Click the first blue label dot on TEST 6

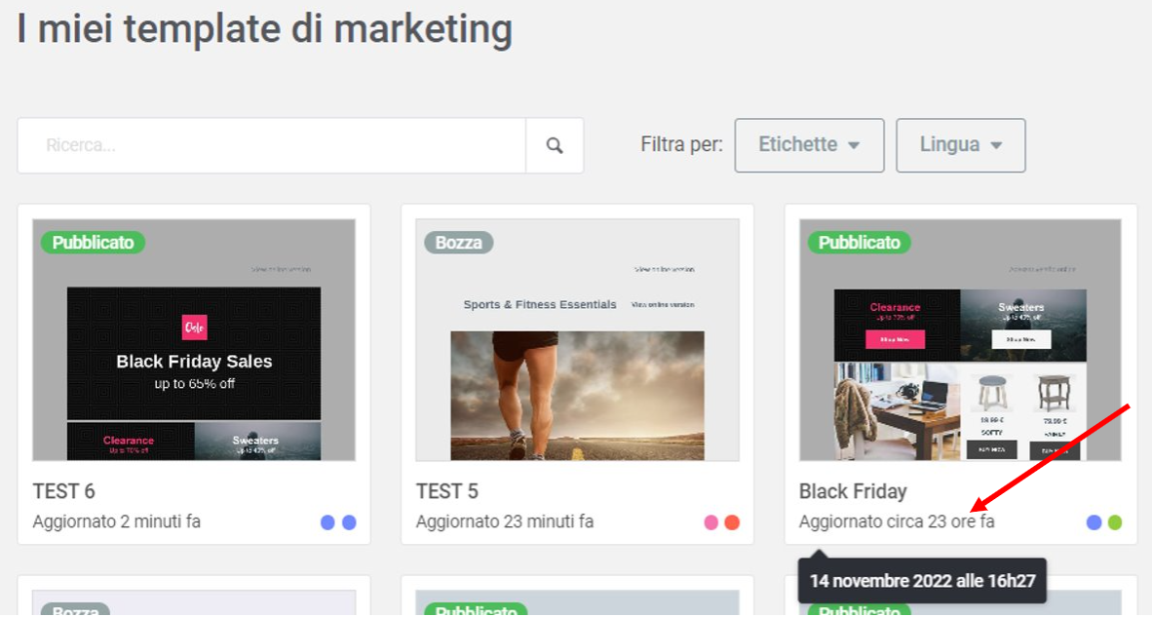[x=327, y=522]
